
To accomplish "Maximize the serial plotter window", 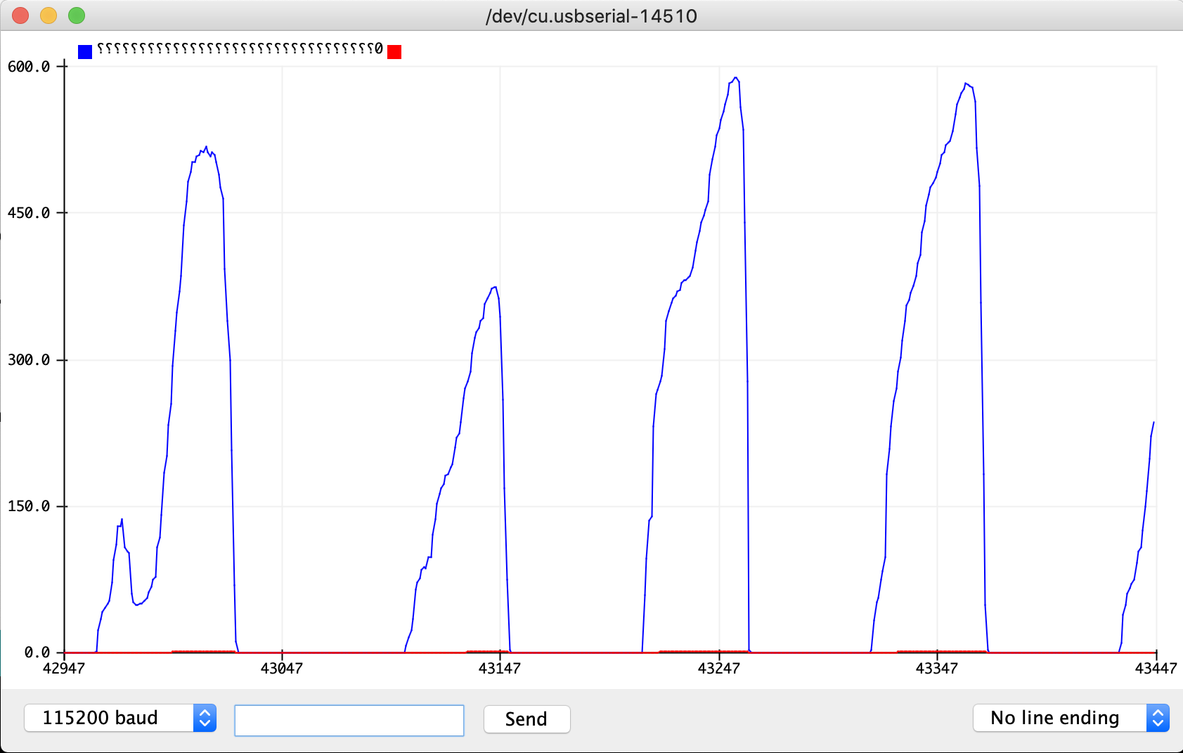I will click(77, 15).
